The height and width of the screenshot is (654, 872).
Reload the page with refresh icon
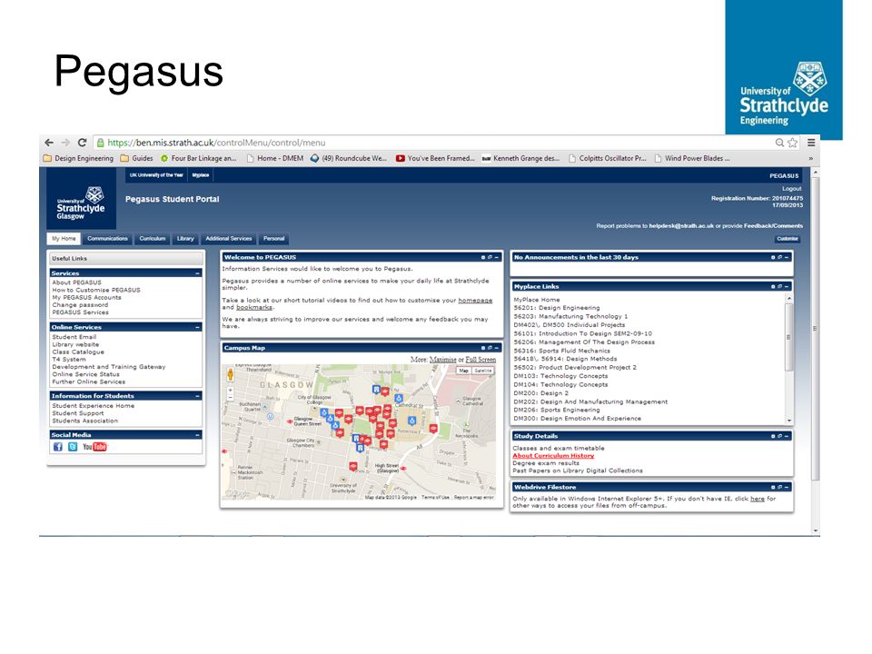pos(82,143)
